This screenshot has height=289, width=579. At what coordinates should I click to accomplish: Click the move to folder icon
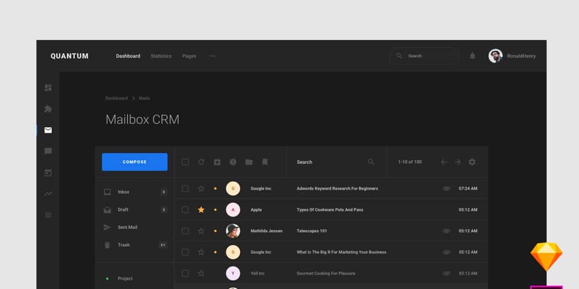(x=249, y=162)
